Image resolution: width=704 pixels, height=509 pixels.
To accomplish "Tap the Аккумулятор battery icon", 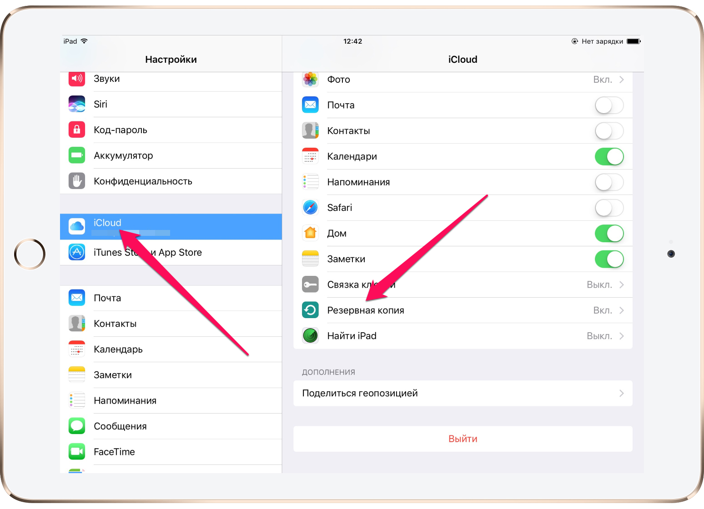I will tap(77, 155).
